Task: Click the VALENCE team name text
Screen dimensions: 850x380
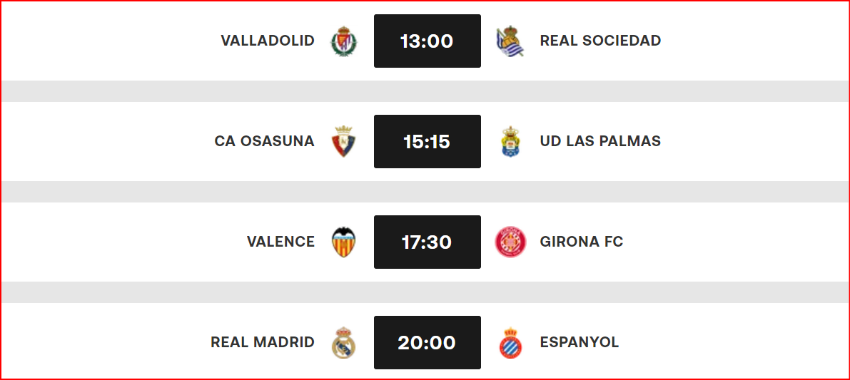Action: point(280,242)
